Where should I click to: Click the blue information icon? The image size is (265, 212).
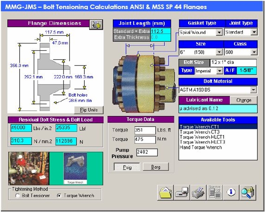[x=230, y=193]
